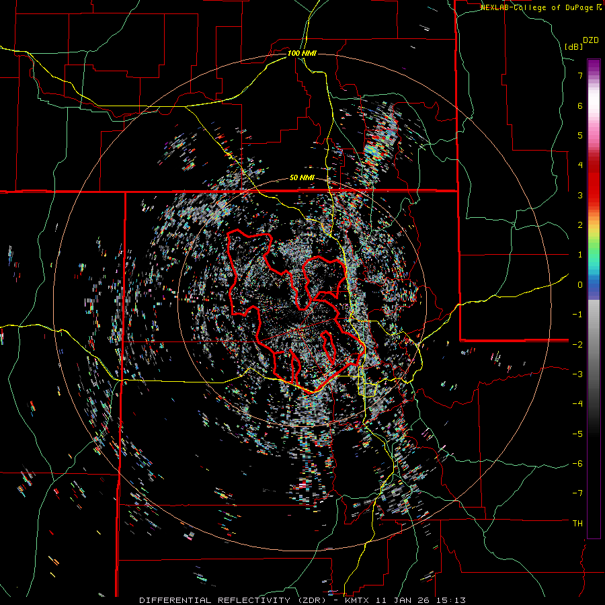Click the -5 value on the color scale
This screenshot has height=605, width=605.
point(577,434)
